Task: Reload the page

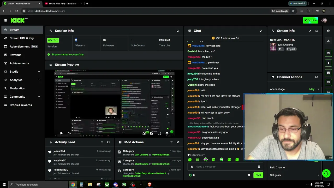Action: tap(16, 11)
